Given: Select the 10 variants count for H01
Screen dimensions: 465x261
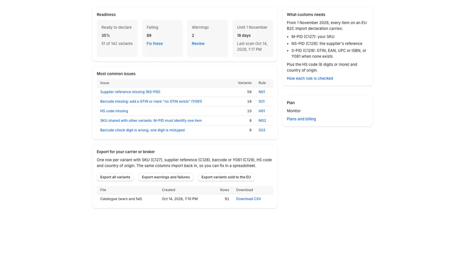Looking at the screenshot, I should tap(249, 111).
